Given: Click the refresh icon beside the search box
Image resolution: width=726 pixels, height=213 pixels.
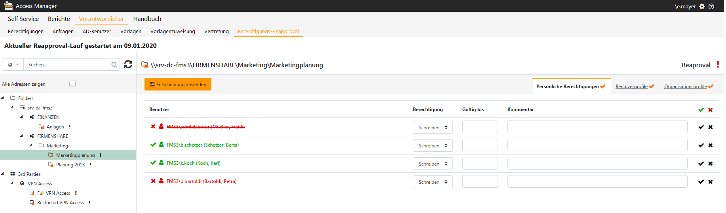Looking at the screenshot, I should (128, 64).
